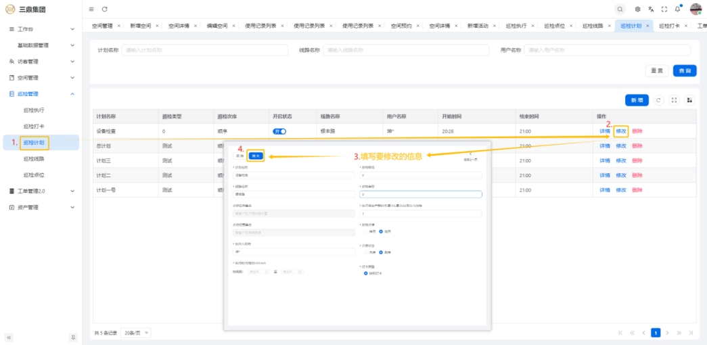The width and height of the screenshot is (707, 345).
Task: Click the 重置 button
Action: pos(656,70)
